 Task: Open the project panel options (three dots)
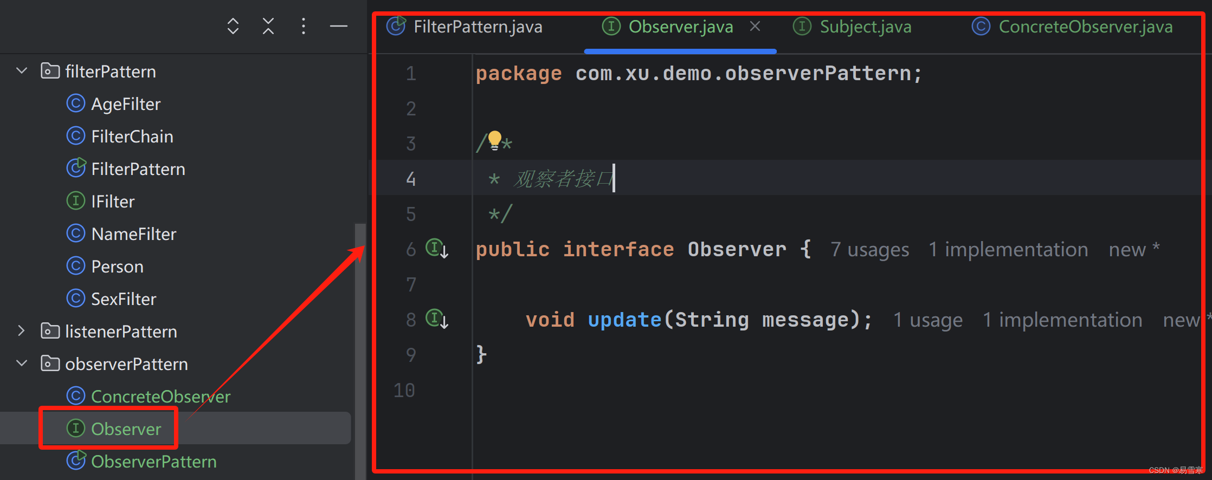pyautogui.click(x=304, y=26)
